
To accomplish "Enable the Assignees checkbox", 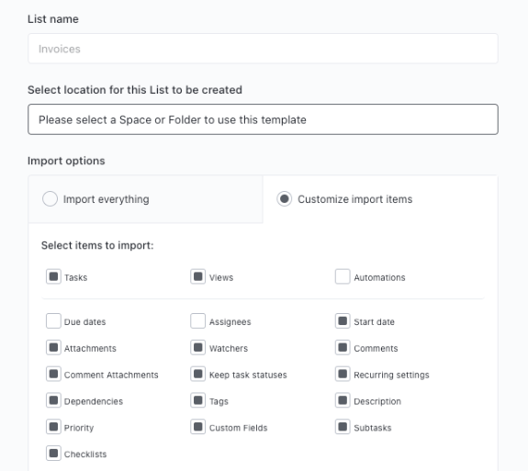I will point(198,320).
